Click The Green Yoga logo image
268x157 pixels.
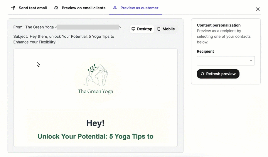coord(95,79)
